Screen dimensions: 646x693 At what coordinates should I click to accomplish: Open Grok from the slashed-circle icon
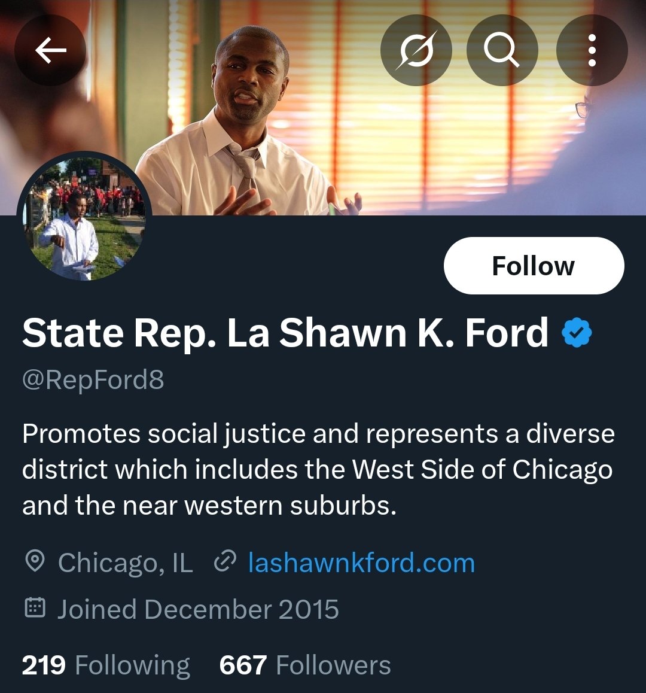point(416,51)
